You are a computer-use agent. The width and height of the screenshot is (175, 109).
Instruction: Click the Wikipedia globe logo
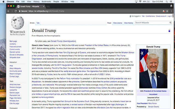[x=17, y=23]
